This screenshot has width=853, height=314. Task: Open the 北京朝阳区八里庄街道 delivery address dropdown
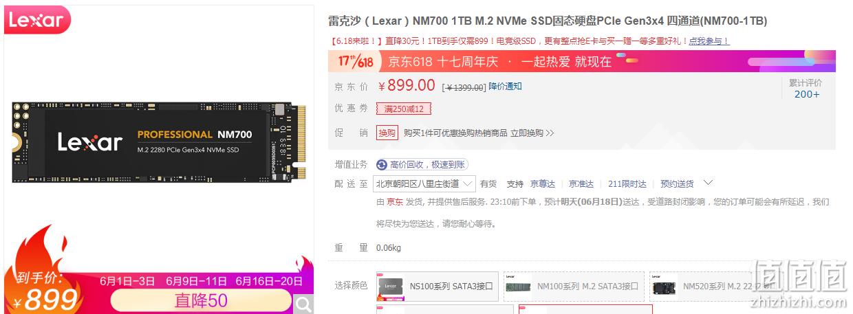424,183
